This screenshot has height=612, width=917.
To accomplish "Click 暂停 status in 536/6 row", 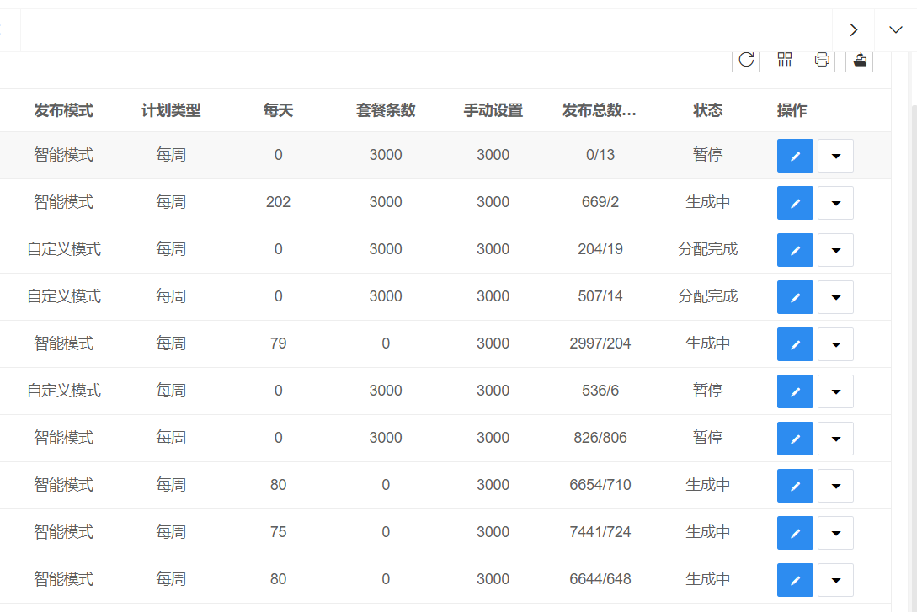I will pos(707,391).
